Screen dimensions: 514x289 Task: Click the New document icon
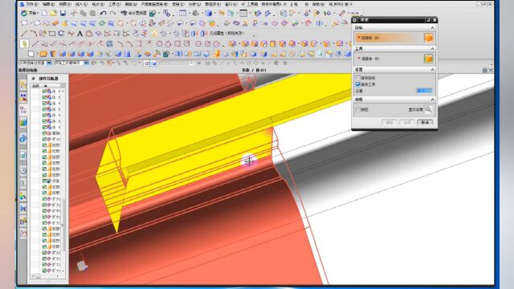(44, 13)
